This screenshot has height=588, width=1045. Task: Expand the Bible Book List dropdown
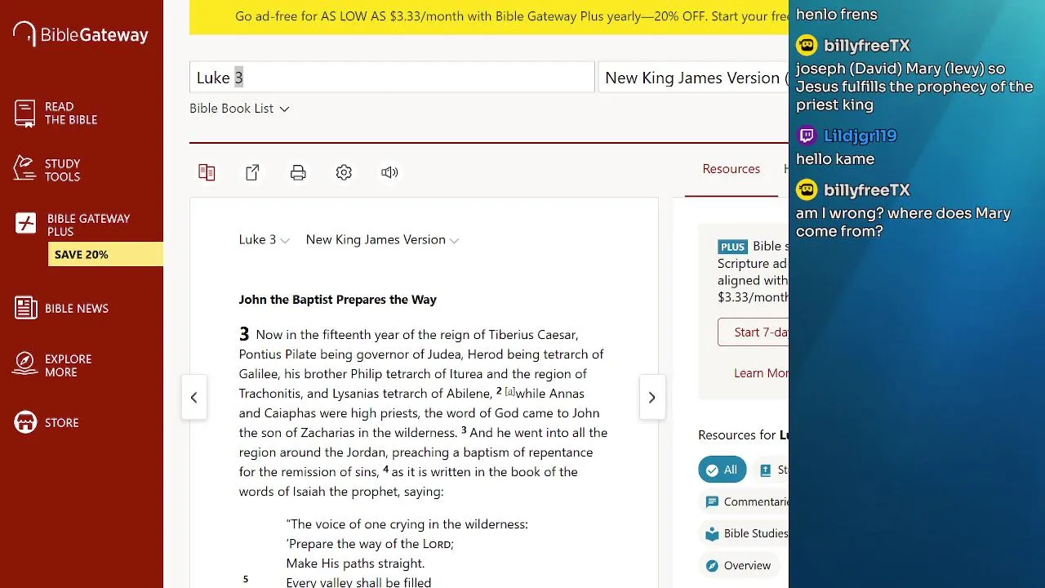click(239, 109)
